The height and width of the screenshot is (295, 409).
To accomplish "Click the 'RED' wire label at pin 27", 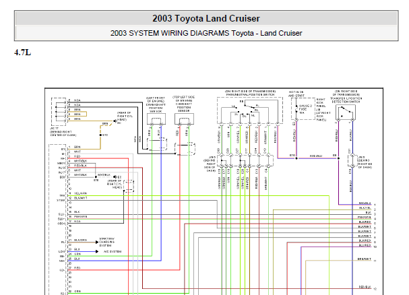I will click(77, 268).
